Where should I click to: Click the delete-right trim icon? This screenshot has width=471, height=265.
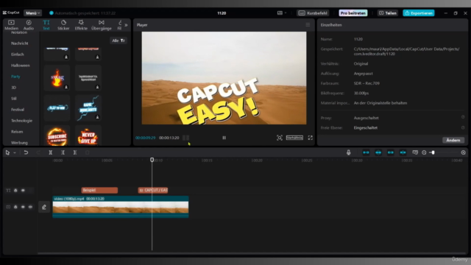tap(75, 152)
